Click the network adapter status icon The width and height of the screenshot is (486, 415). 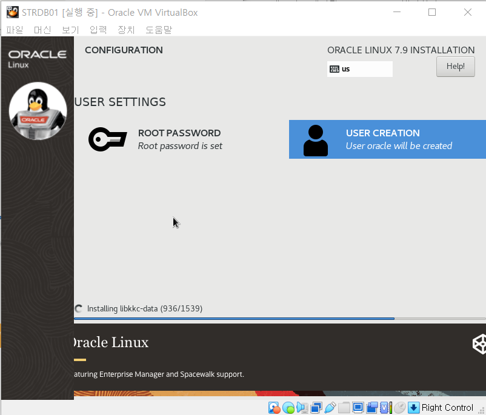pyautogui.click(x=316, y=408)
